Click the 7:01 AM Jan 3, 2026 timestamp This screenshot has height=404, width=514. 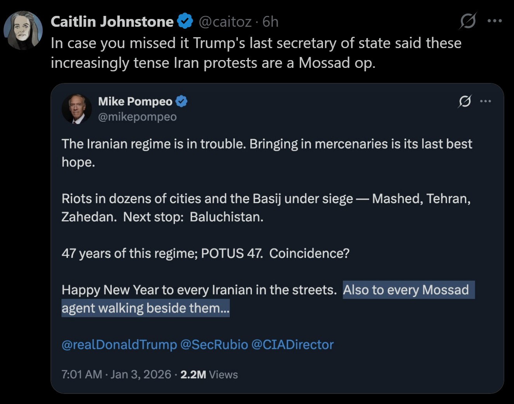click(x=116, y=375)
